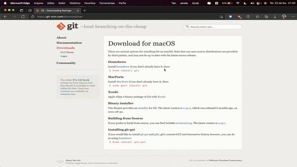Open the Histórico menu
Image resolution: width=297 pixels, height=167 pixels.
(x=75, y=3)
